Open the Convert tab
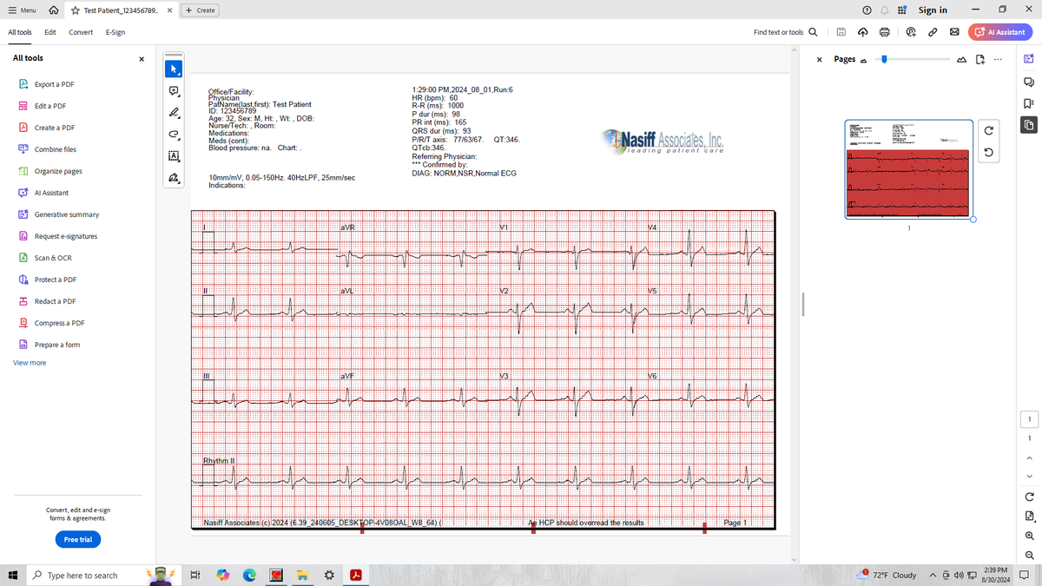 pos(81,32)
